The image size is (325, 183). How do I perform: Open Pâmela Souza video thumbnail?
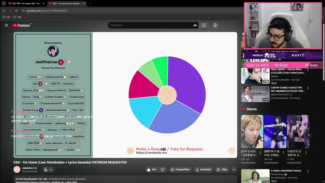[x=255, y=176]
